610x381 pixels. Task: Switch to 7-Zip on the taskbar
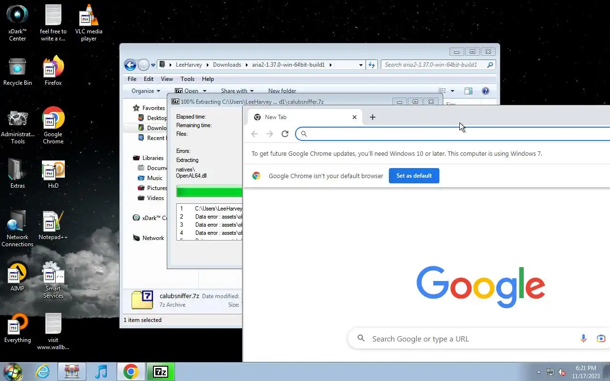tap(161, 371)
